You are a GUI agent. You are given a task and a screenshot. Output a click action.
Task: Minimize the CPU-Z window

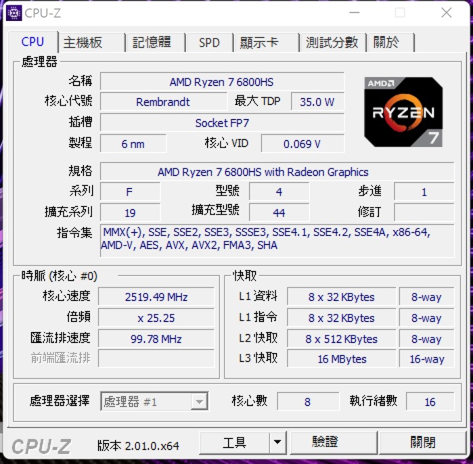(355, 13)
